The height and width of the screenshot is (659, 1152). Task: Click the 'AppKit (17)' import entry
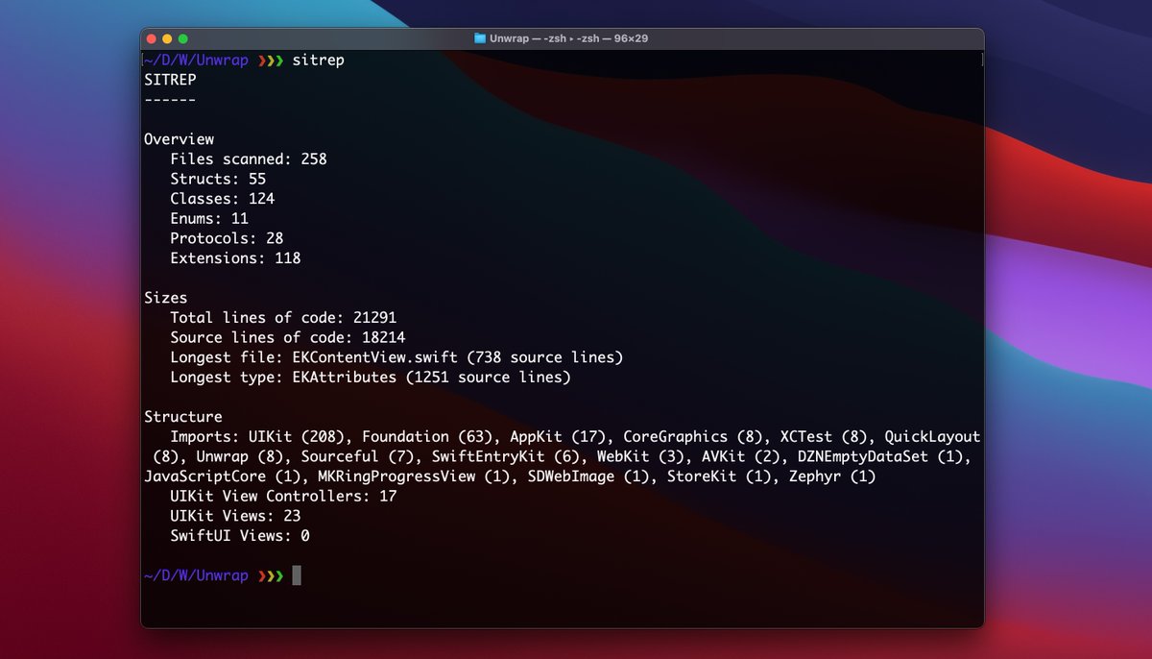pos(558,437)
